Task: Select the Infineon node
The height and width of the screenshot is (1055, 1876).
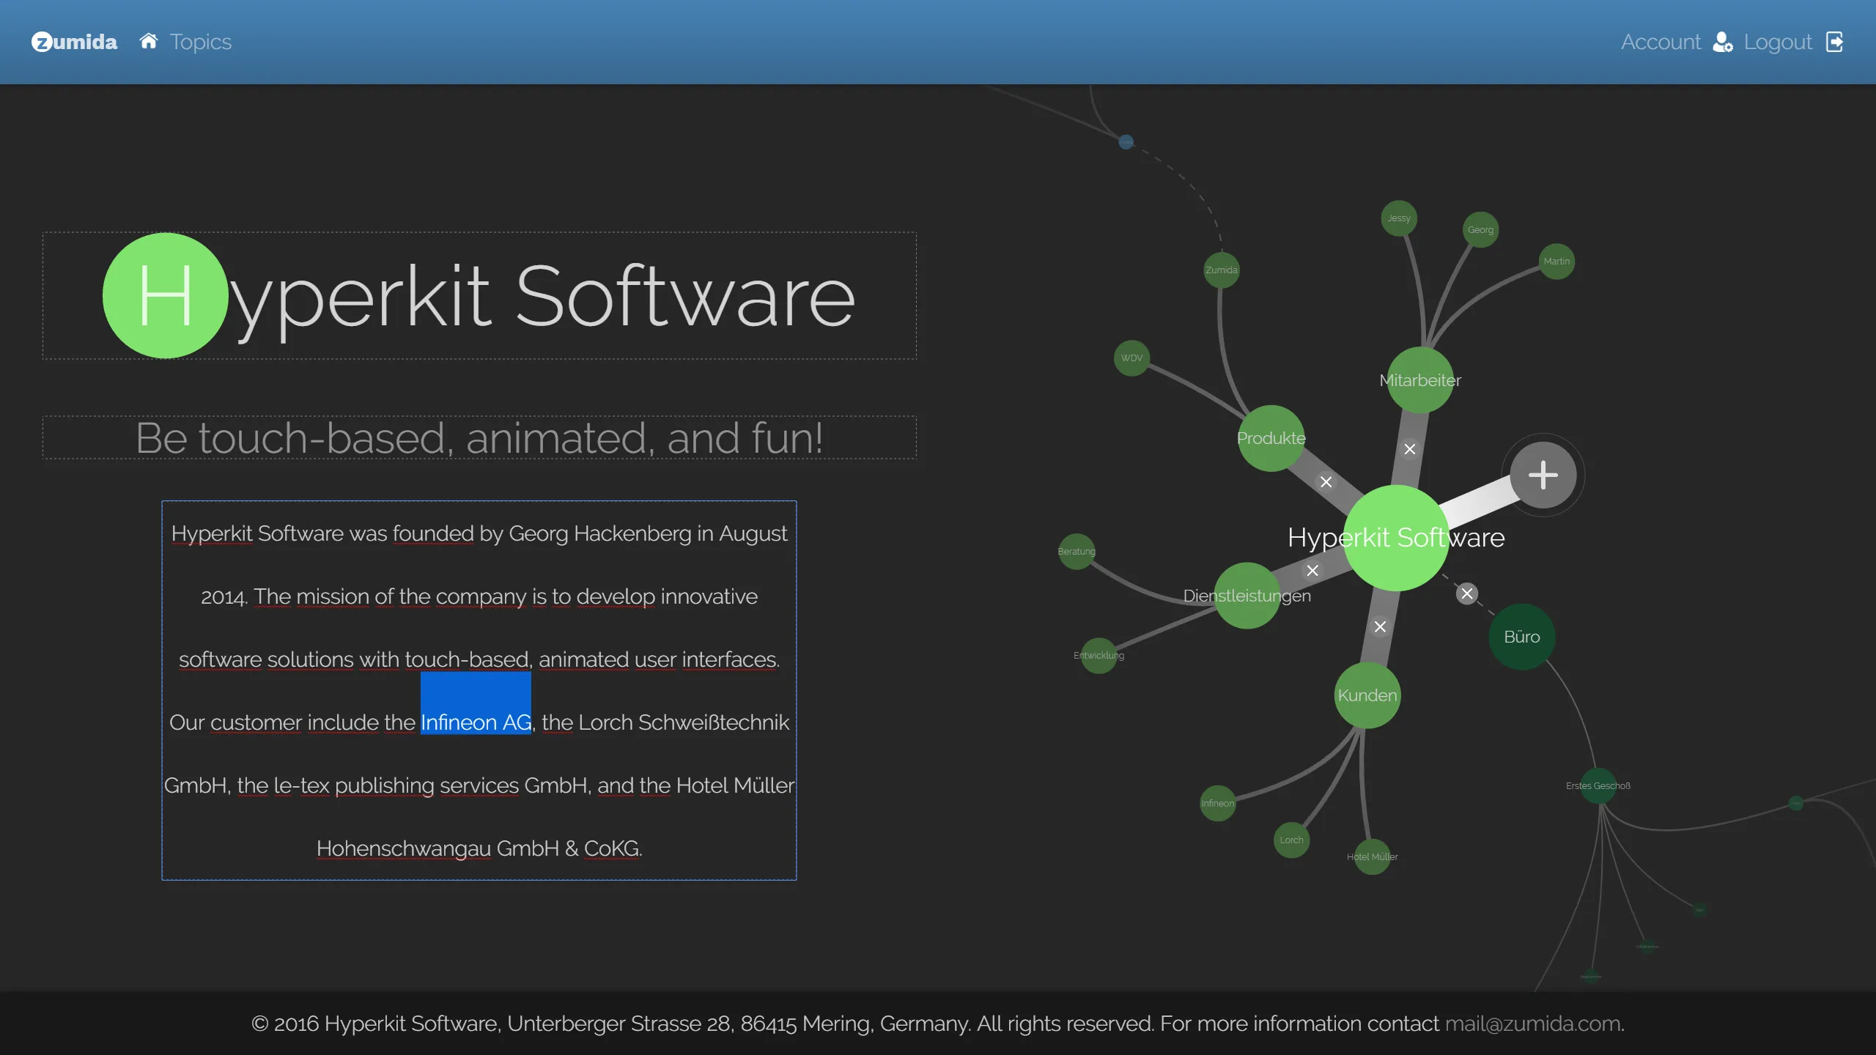Action: (x=1218, y=804)
